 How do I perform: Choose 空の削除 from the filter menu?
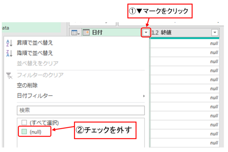click(x=27, y=85)
